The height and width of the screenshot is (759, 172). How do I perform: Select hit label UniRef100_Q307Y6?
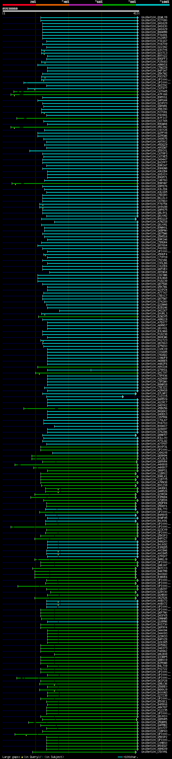coord(154,50)
